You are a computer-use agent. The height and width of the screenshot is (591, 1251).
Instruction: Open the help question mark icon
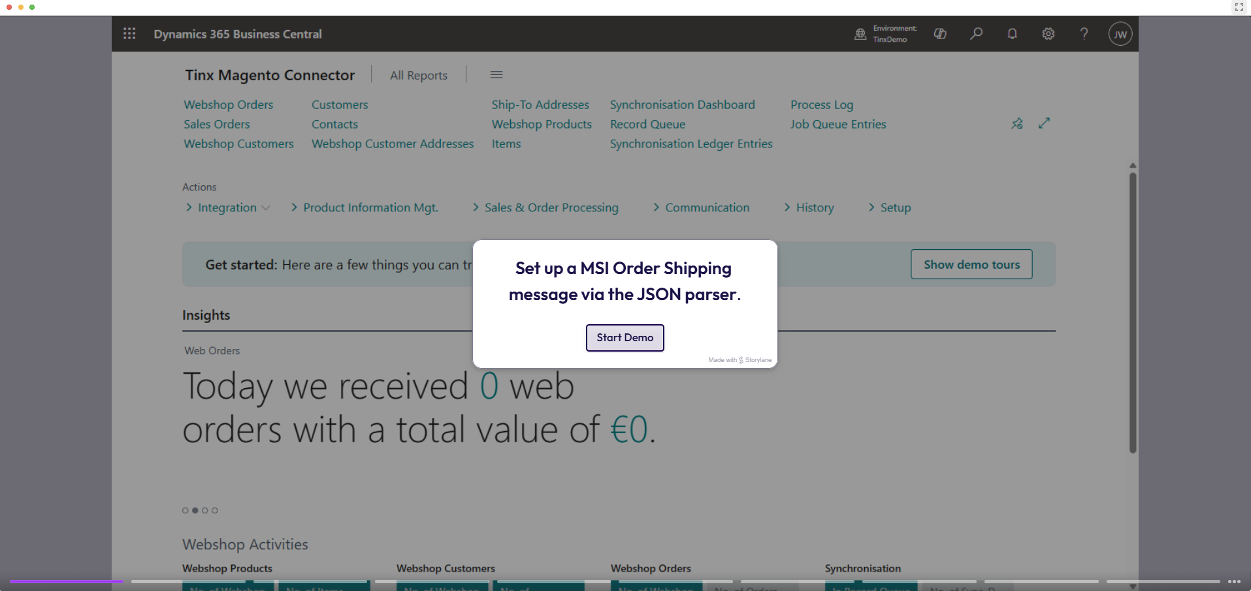point(1084,34)
